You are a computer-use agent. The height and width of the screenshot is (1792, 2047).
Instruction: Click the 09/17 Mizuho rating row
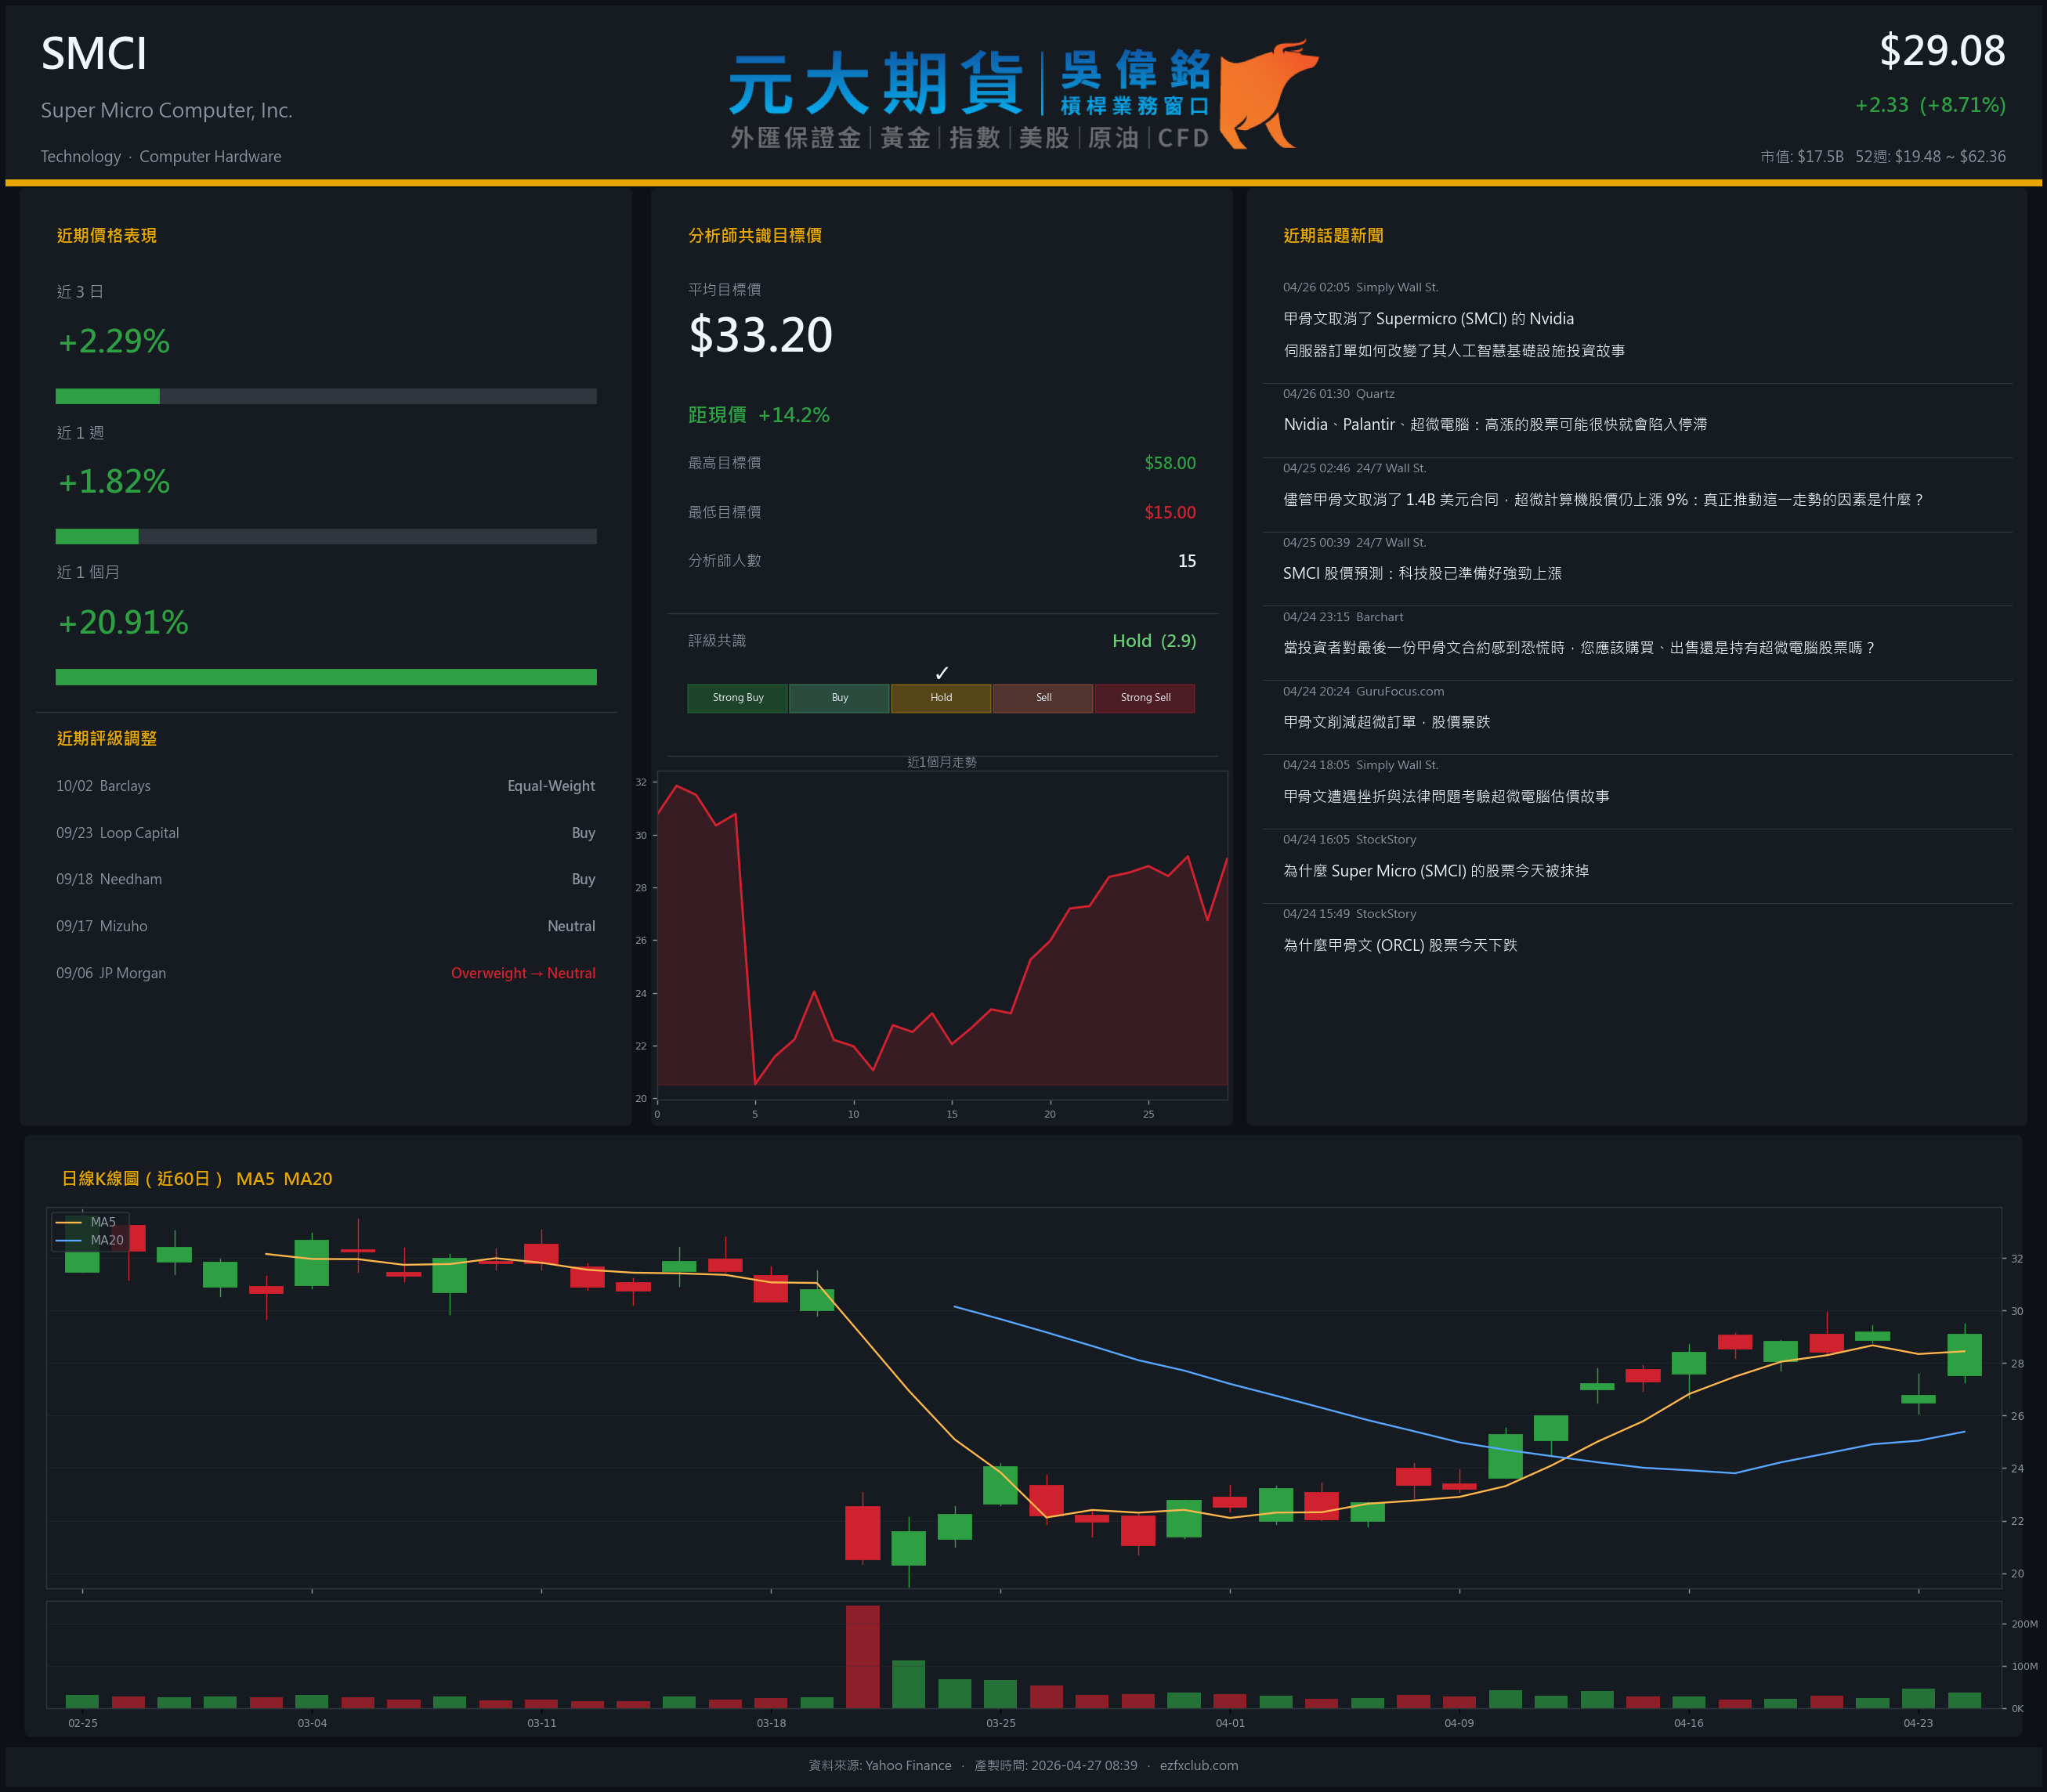[326, 926]
